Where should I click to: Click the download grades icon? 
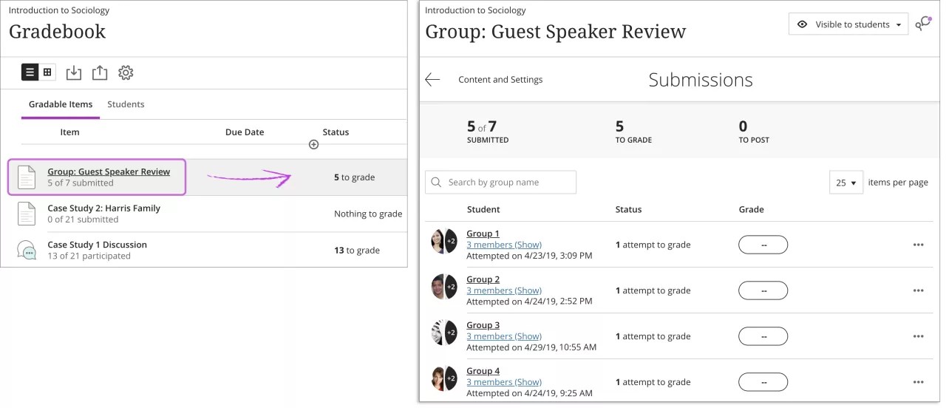[x=73, y=72]
